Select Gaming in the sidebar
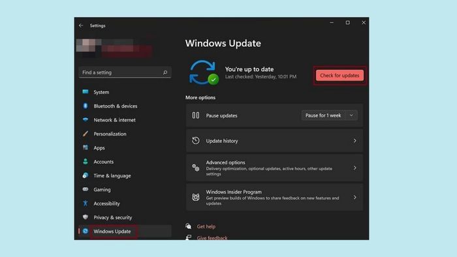Screen dimensions: 457x257 [125, 189]
